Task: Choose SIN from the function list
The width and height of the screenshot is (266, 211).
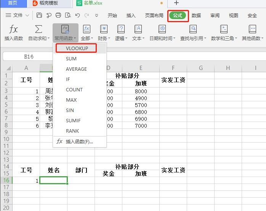Action: click(x=70, y=110)
